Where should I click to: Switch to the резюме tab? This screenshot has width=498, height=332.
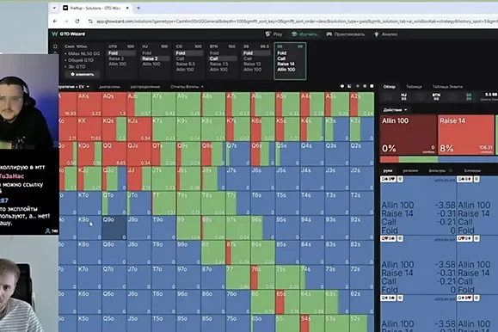click(410, 170)
